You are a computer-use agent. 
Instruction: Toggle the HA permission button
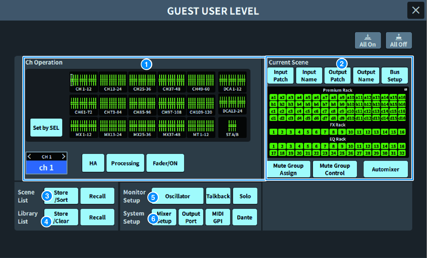(x=93, y=163)
